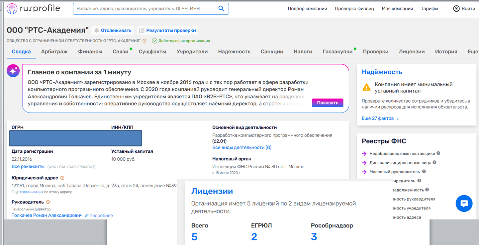This screenshot has height=245, width=479.
Task: Click clock icon next to Руководитель
Action: 48,202
